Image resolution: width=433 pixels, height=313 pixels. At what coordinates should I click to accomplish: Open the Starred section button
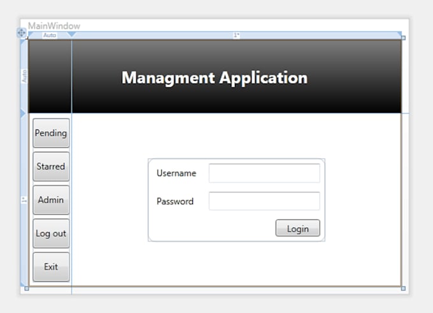(x=51, y=166)
